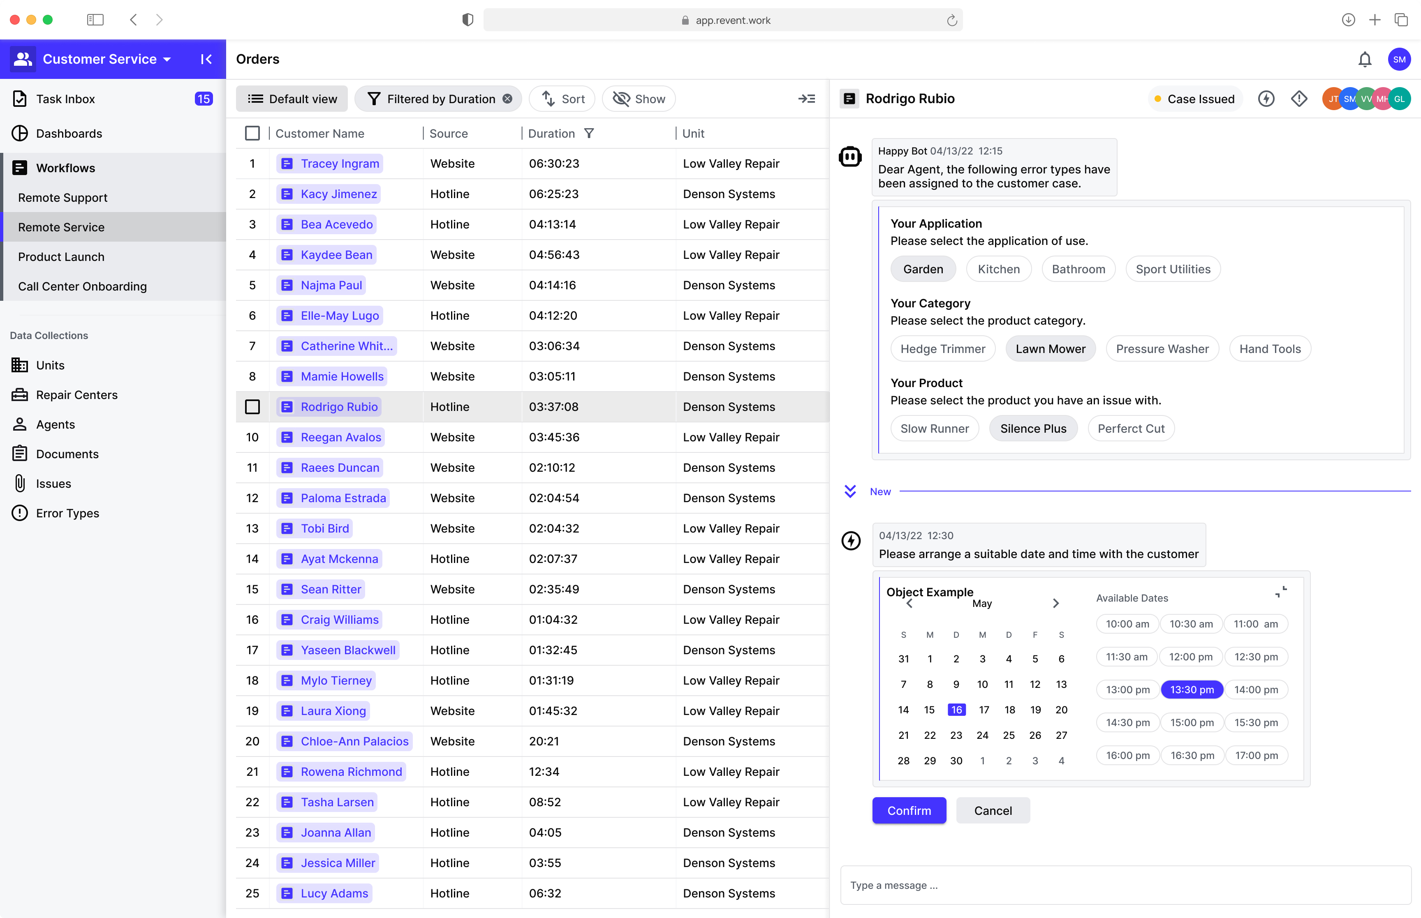
Task: Click the lightning bolt icon in case header
Action: point(1266,99)
